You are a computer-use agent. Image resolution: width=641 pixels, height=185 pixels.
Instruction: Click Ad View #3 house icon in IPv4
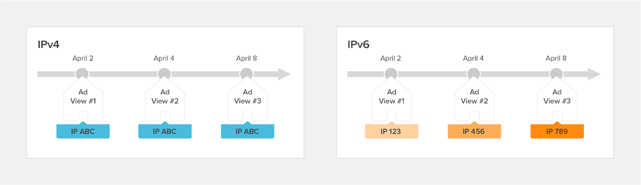(x=248, y=99)
